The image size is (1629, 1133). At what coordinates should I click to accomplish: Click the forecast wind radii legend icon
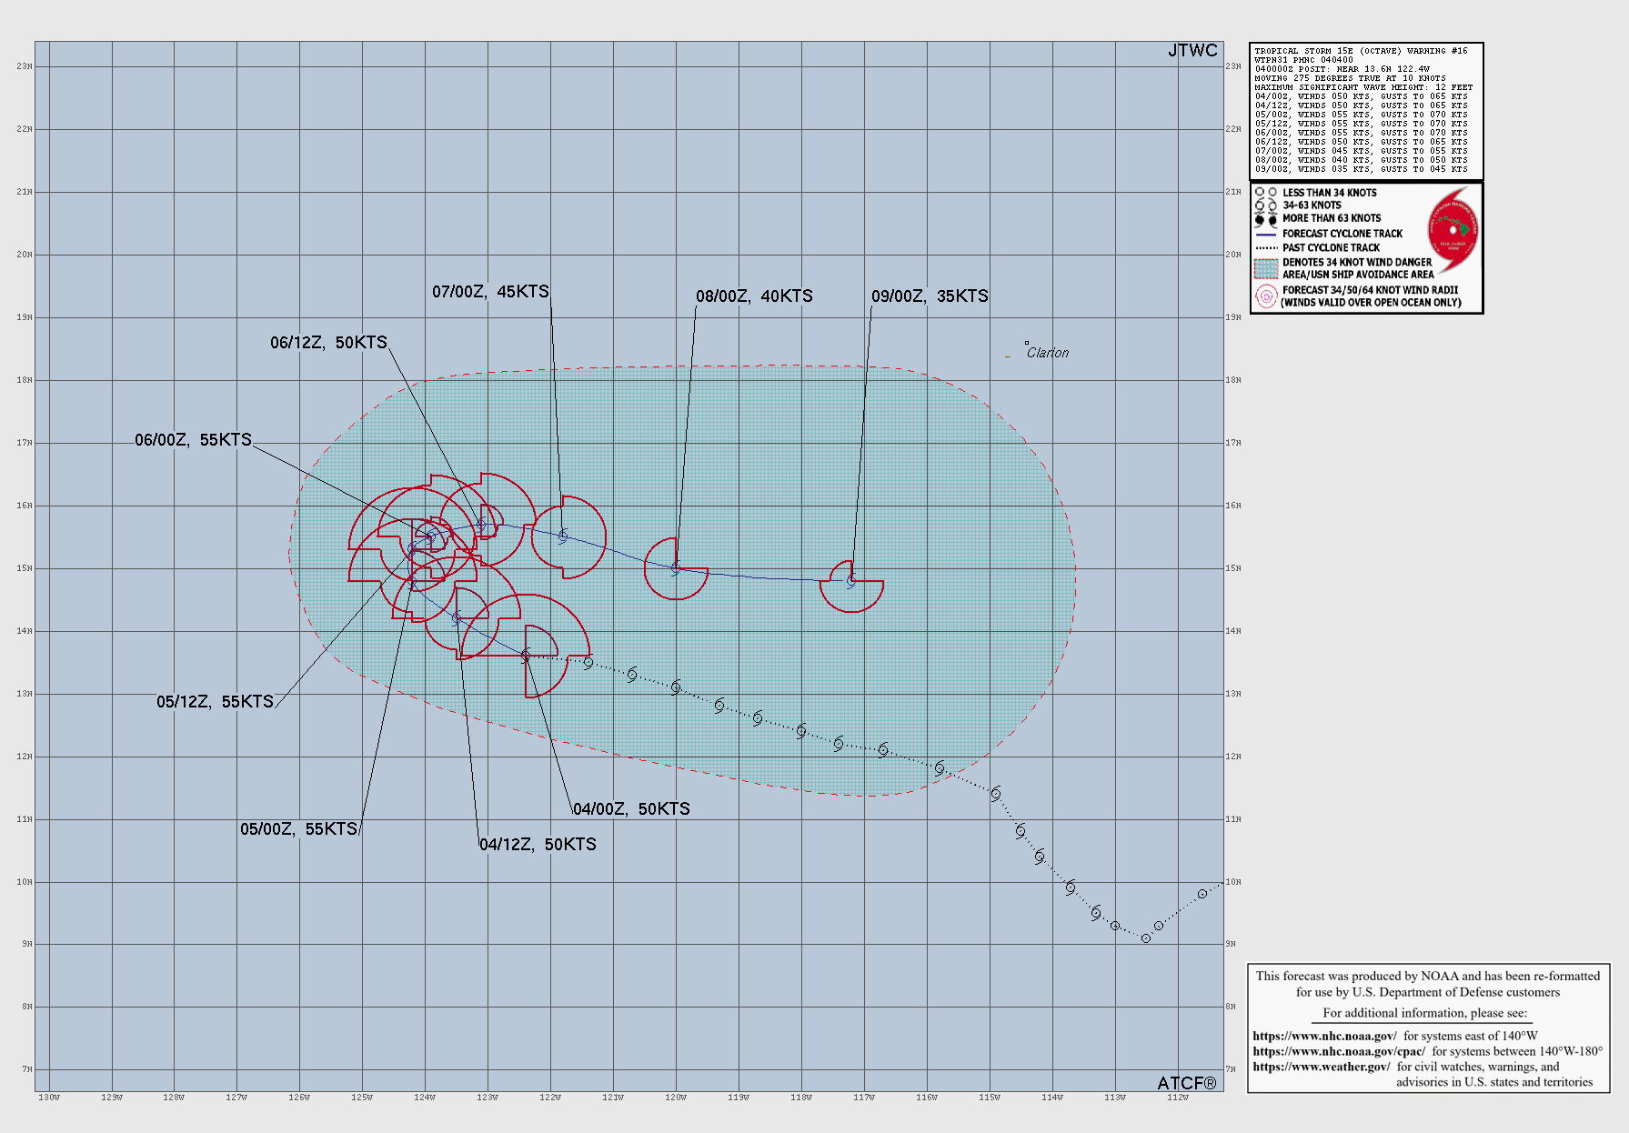(1266, 296)
